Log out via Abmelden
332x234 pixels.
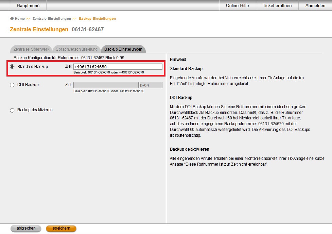point(315,5)
